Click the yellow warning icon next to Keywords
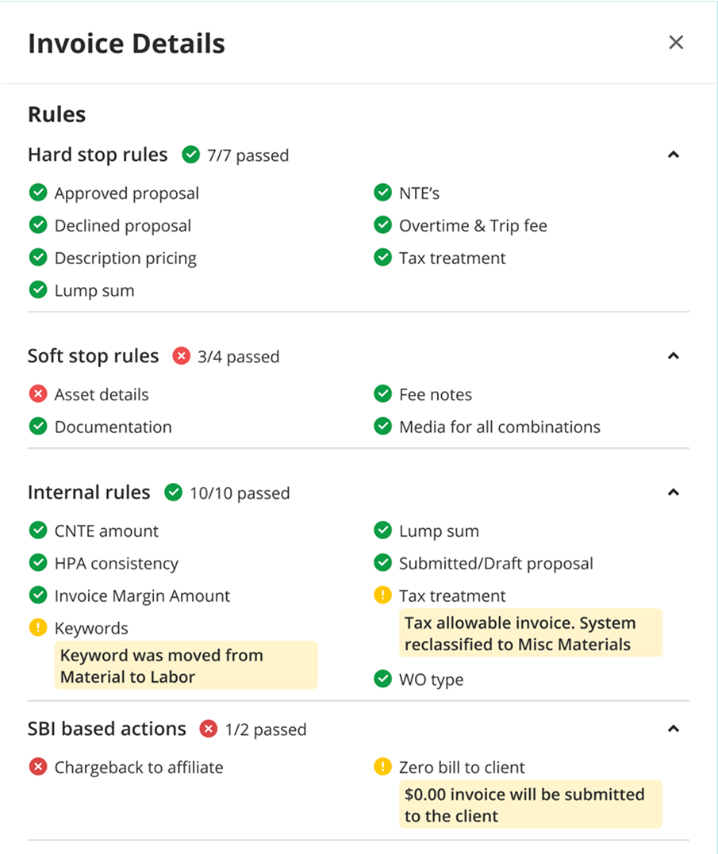Image resolution: width=718 pixels, height=854 pixels. coord(37,627)
